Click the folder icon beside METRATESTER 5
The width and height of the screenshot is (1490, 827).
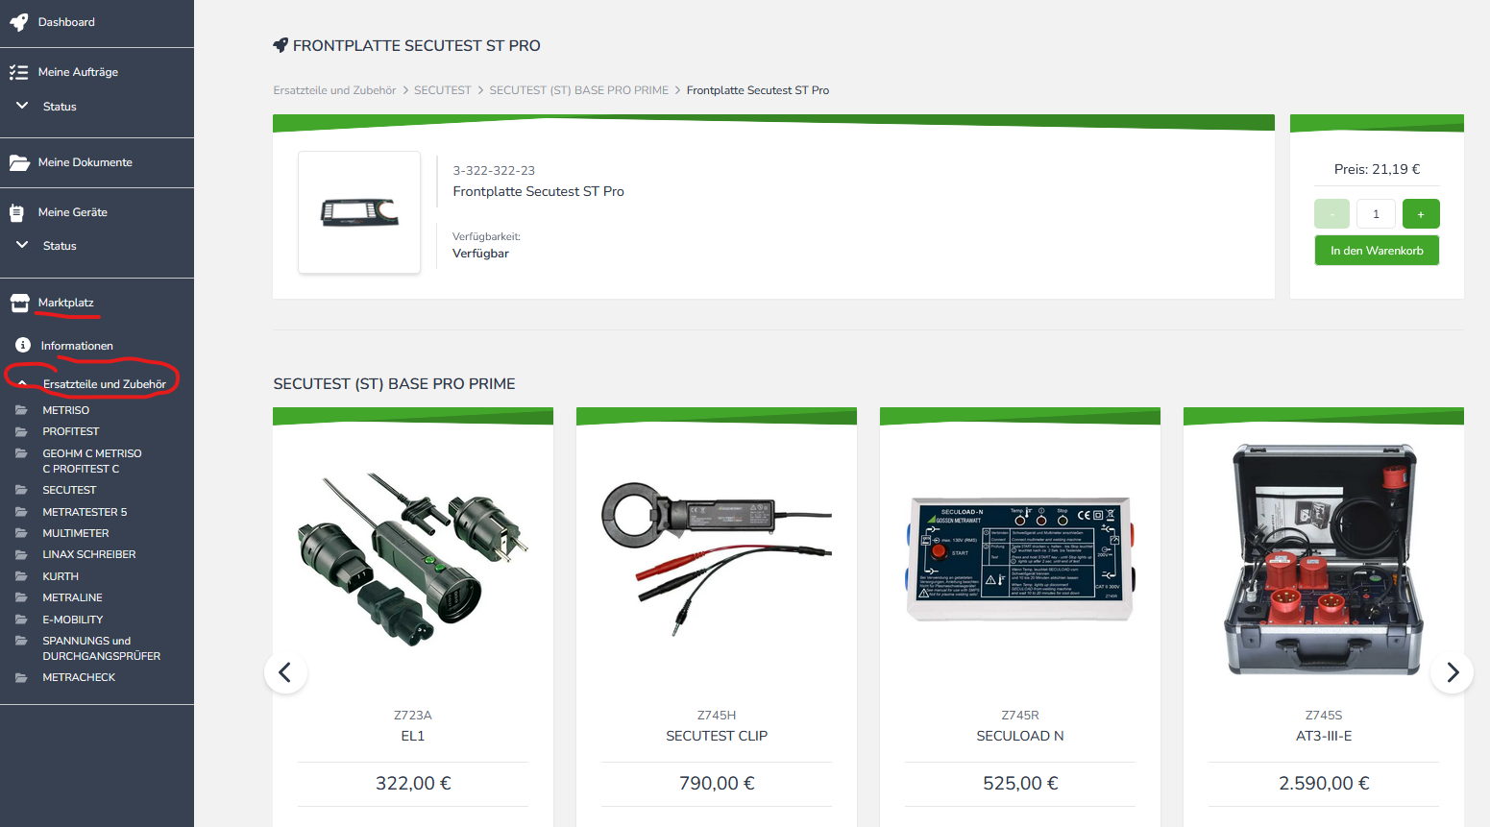click(21, 512)
